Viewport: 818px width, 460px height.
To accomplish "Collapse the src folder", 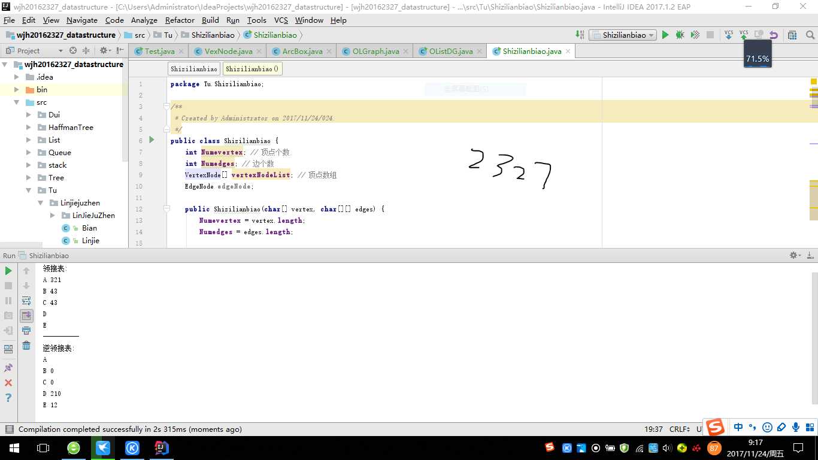I will point(17,102).
